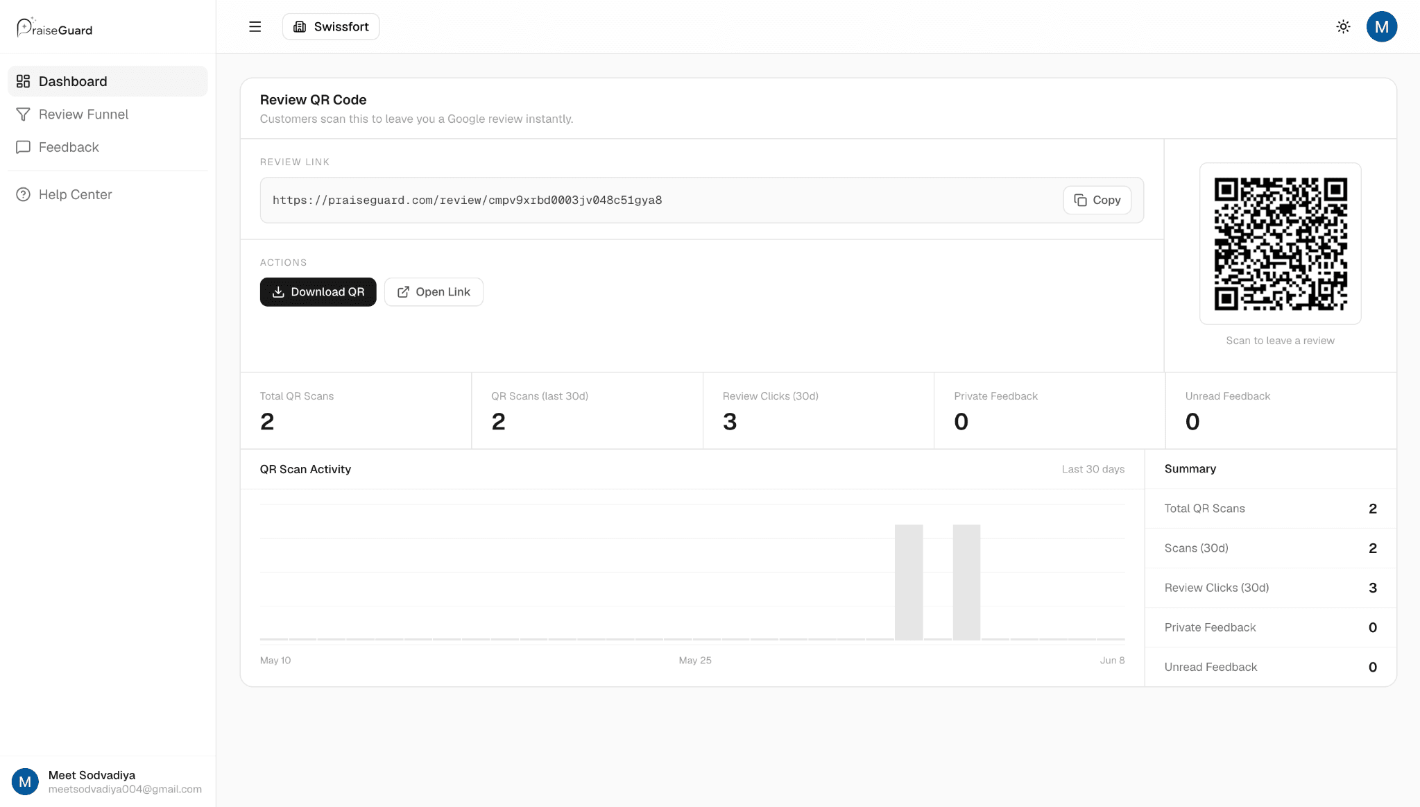Select the review link URL field

pos(701,200)
